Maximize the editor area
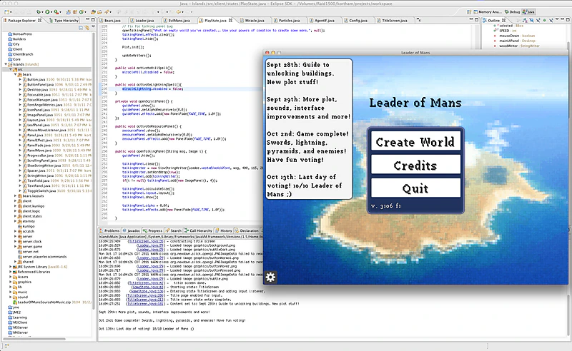The width and height of the screenshot is (572, 351). point(476,20)
